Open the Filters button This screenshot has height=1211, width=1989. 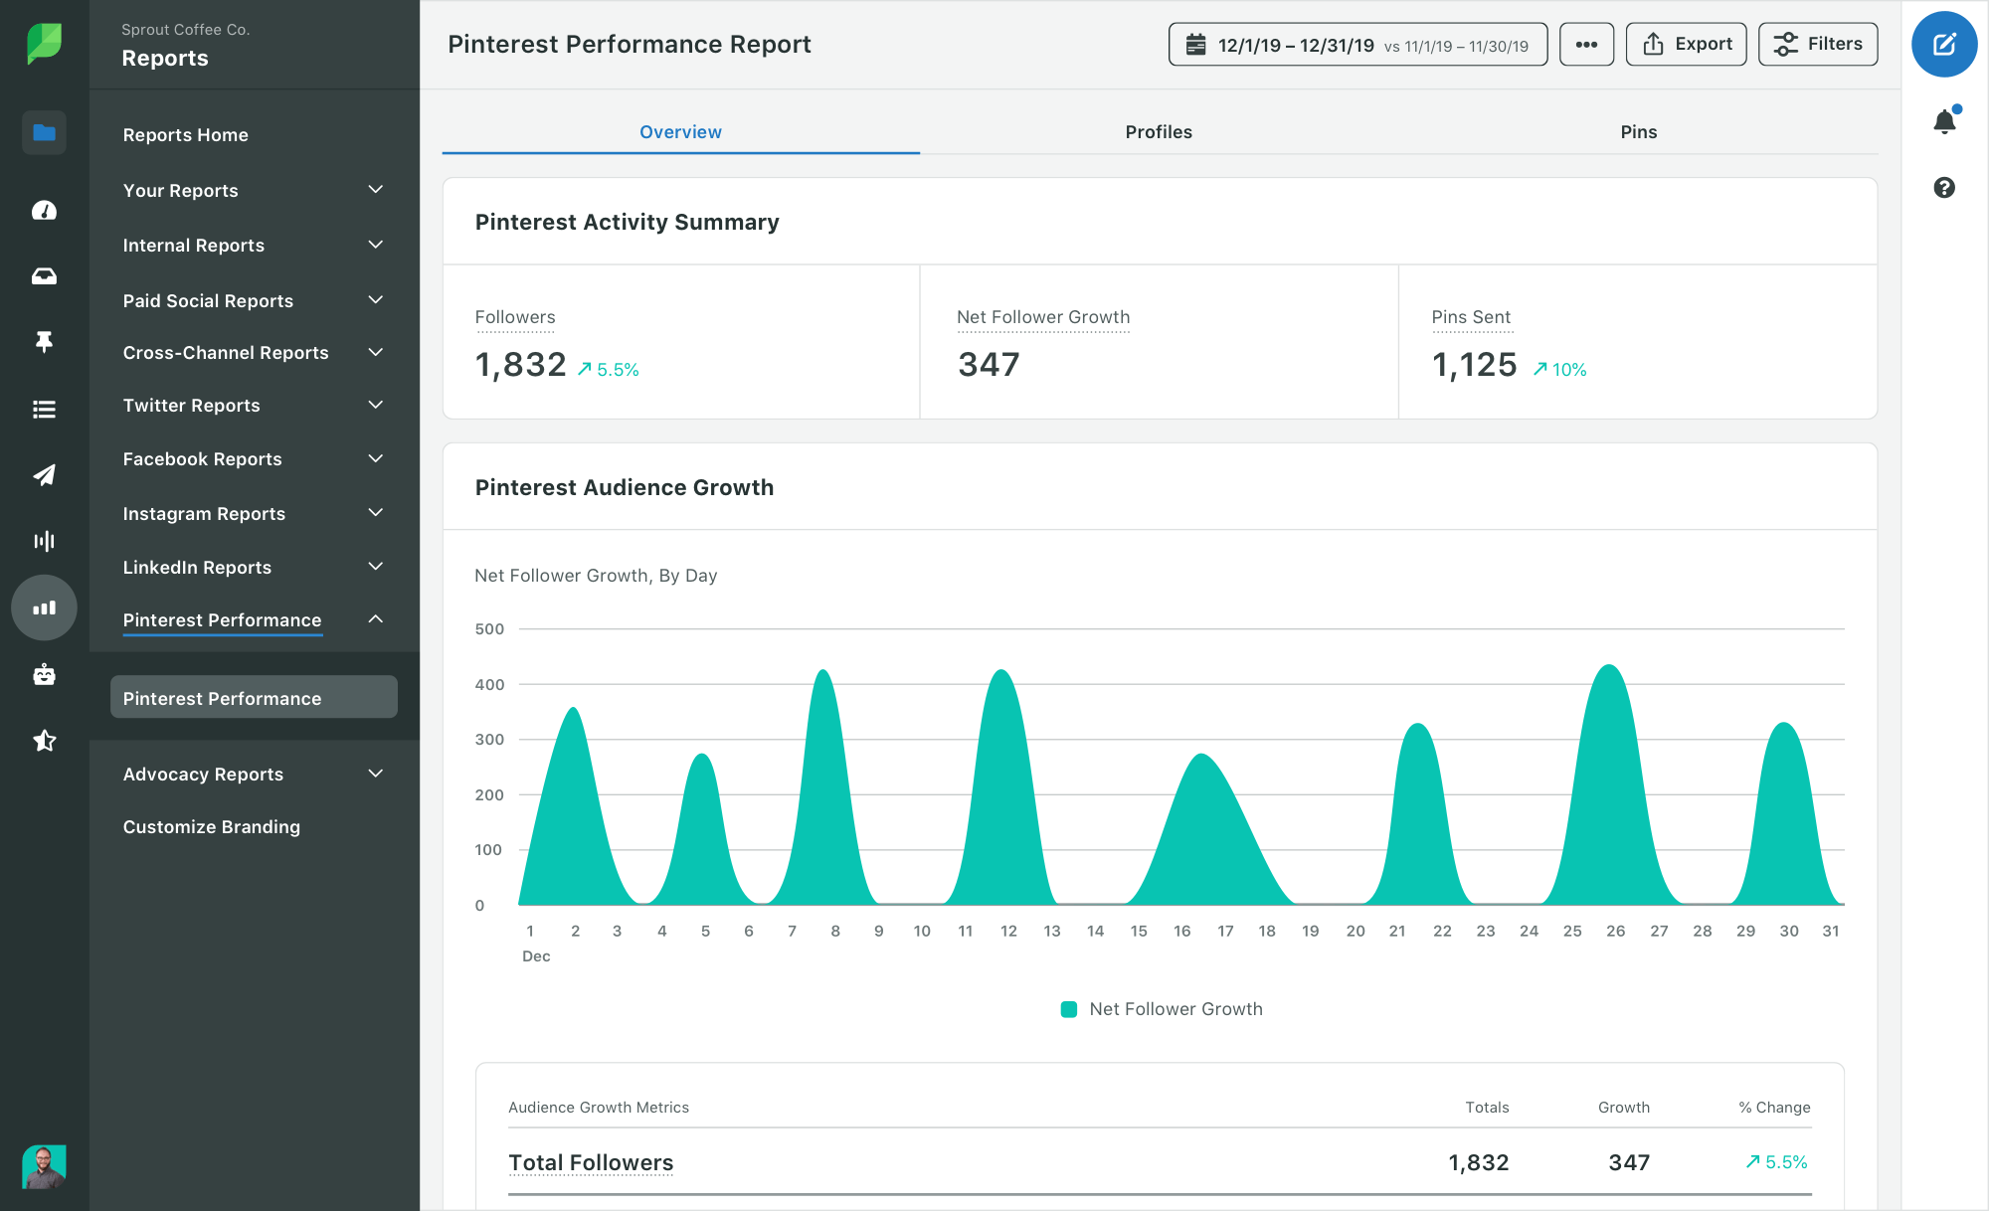tap(1818, 44)
